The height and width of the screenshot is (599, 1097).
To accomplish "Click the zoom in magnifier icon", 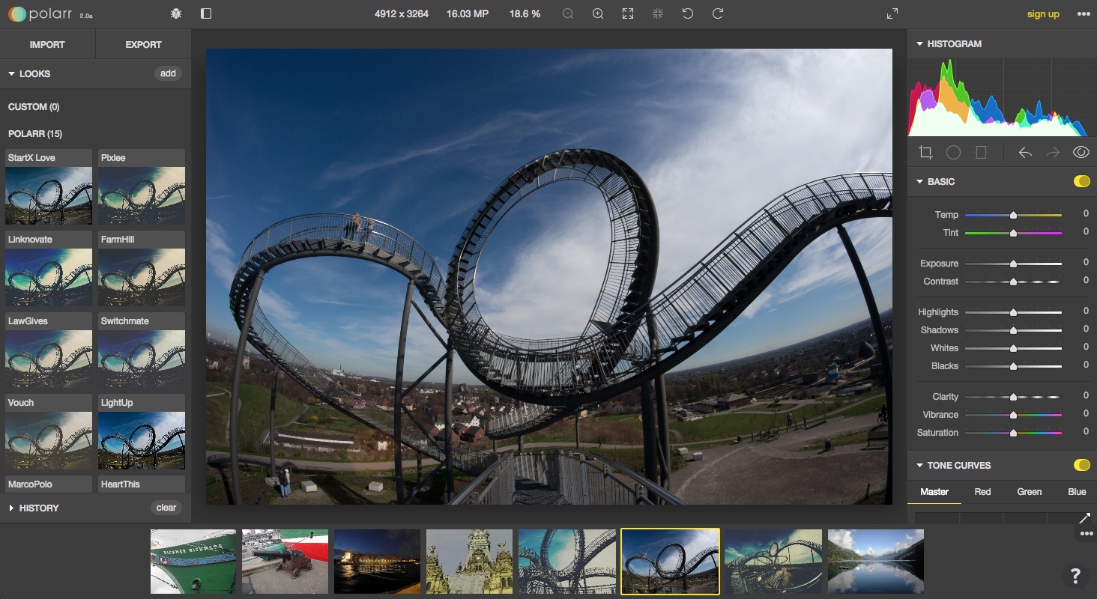I will pyautogui.click(x=598, y=14).
